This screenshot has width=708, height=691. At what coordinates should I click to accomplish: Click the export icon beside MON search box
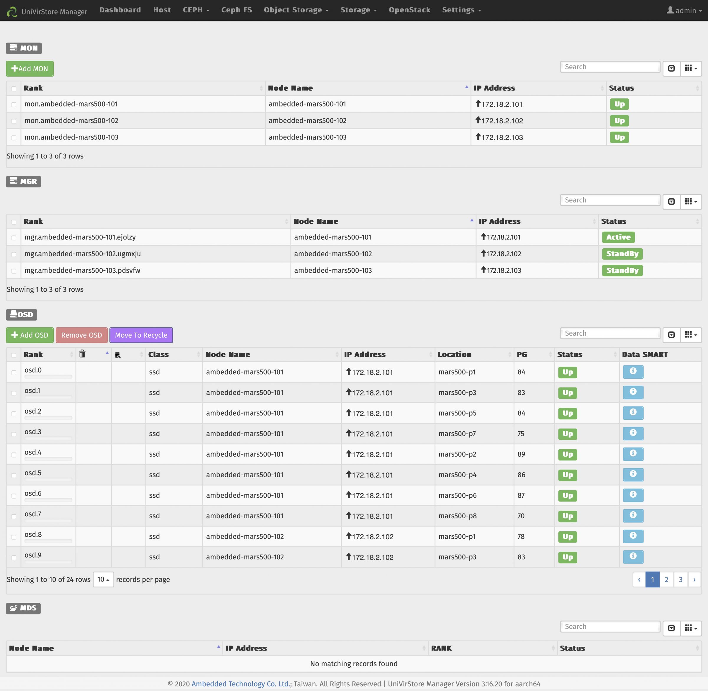671,68
